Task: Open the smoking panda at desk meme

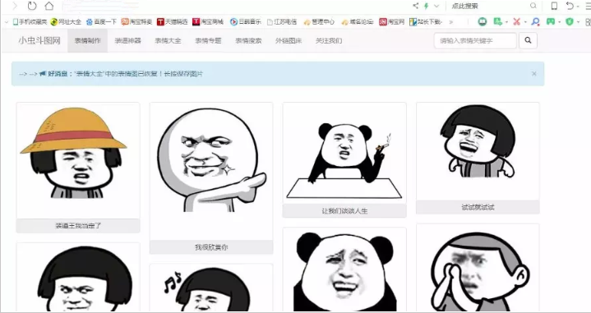Action: (344, 154)
